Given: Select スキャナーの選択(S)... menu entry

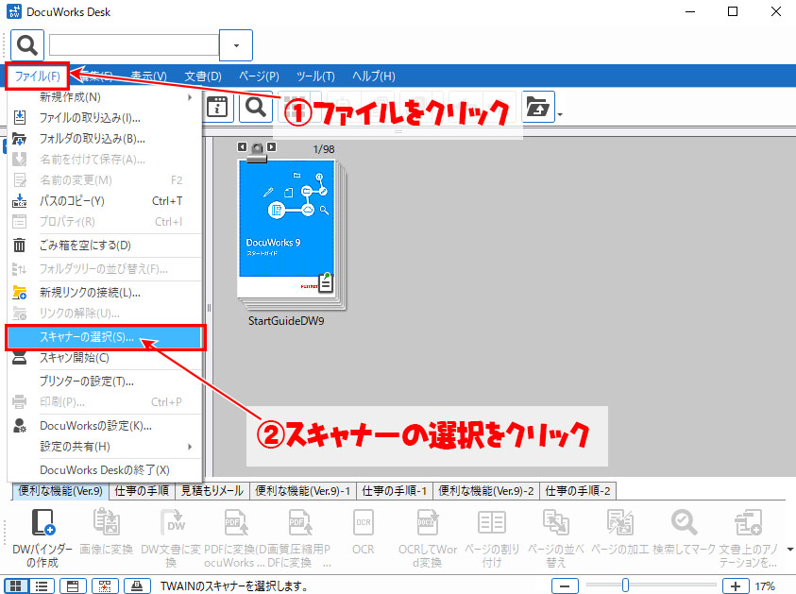Looking at the screenshot, I should click(105, 337).
